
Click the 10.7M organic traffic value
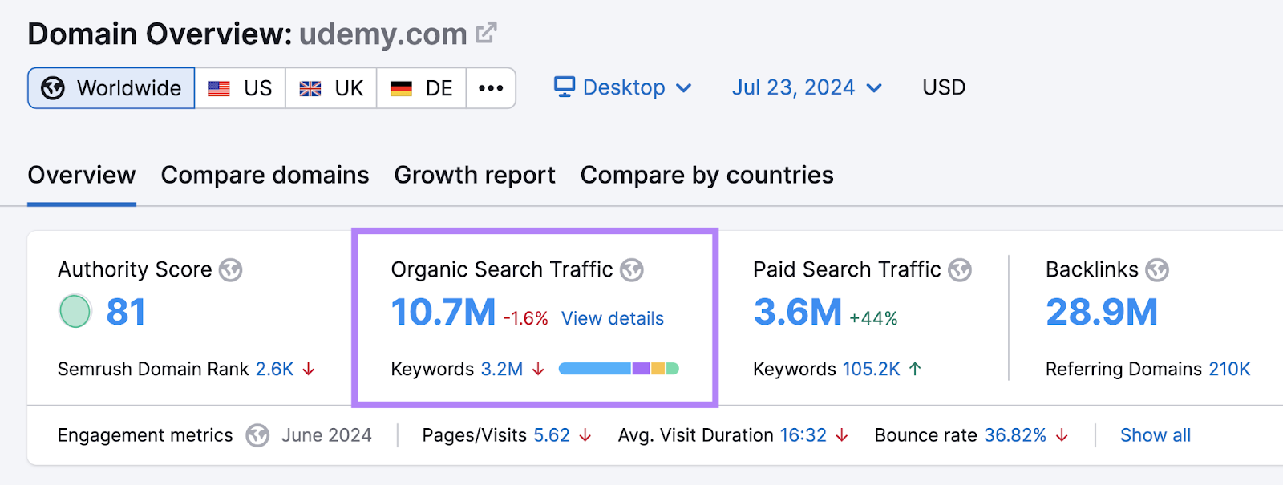[443, 312]
